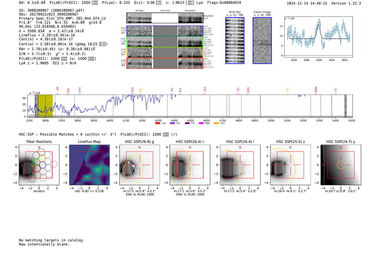Viewport: 380px width, 259px height.
Task: Click the orange HeII legend swatch
Action: click(x=216, y=123)
